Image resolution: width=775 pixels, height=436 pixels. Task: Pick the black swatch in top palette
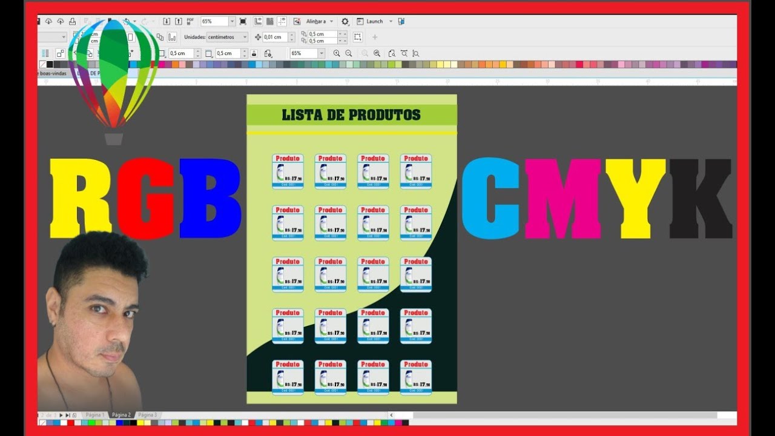click(50, 64)
